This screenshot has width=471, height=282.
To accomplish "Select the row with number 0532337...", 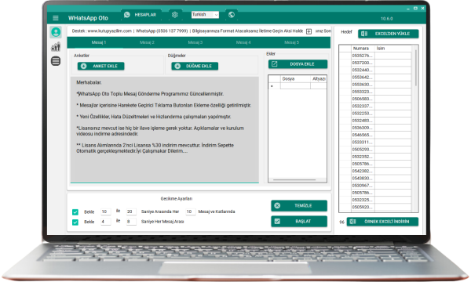I will point(375,106).
